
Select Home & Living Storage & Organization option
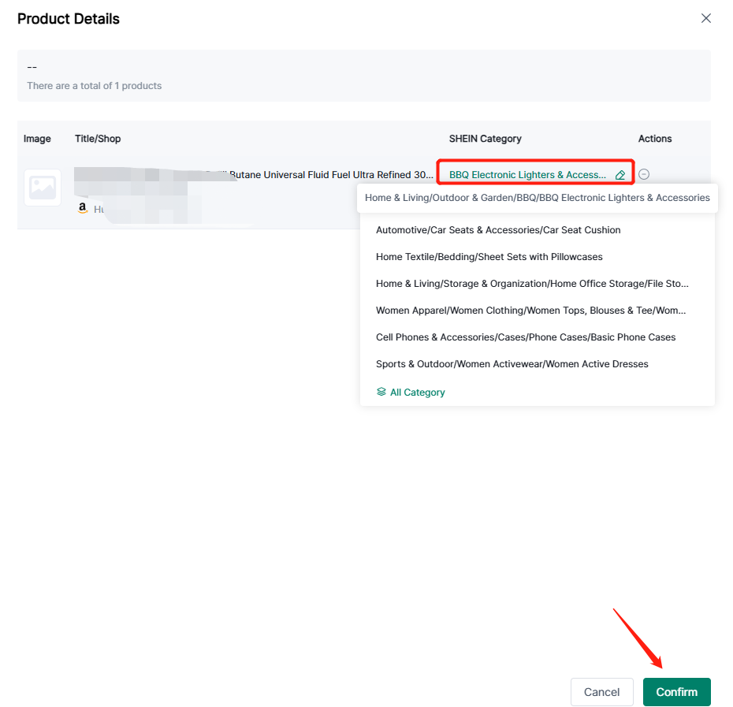[532, 284]
